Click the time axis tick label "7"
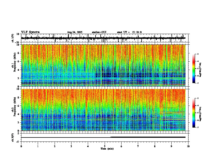This screenshot has height=164, width=212. pos(138,146)
